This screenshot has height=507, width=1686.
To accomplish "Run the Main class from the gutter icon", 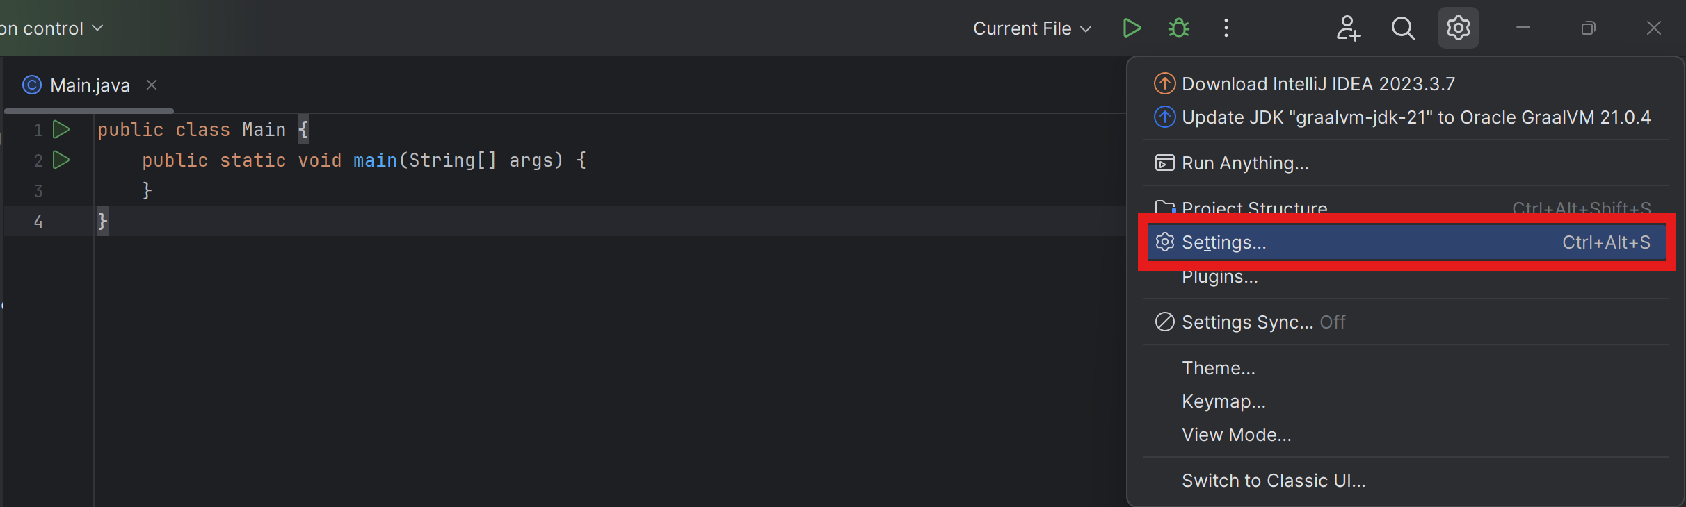I will (x=61, y=129).
